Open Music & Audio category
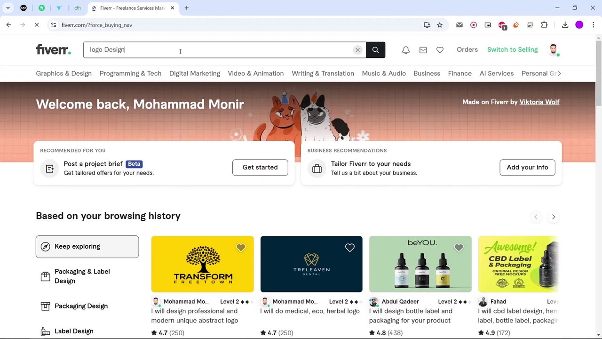The width and height of the screenshot is (602, 339). click(x=384, y=73)
